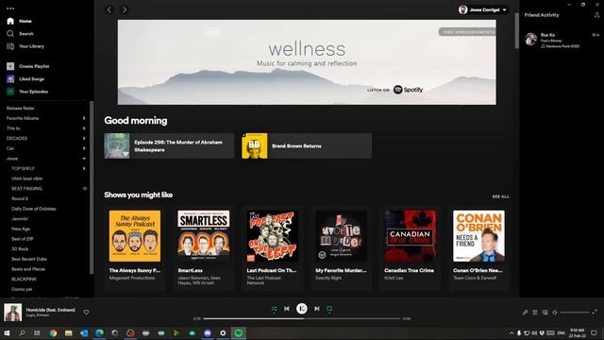This screenshot has height=340, width=604.
Task: Click the play/pause button
Action: (302, 309)
